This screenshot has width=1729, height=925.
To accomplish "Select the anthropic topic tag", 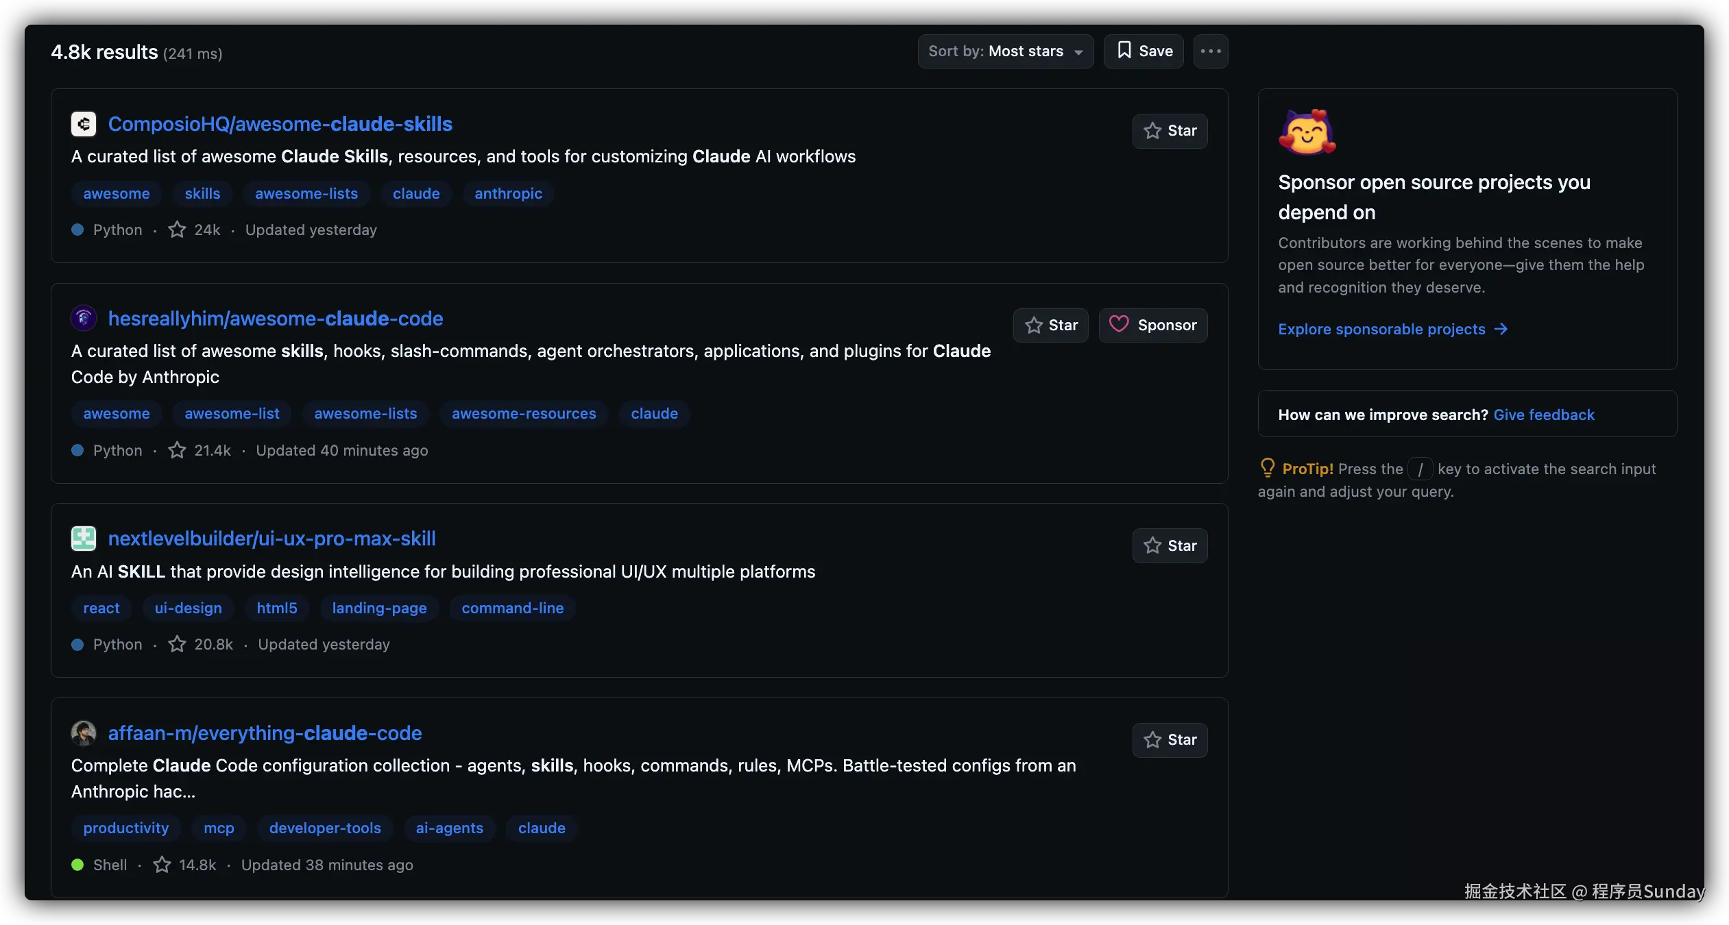I will point(508,194).
